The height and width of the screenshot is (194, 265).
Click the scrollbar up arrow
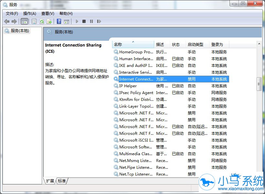[259, 44]
